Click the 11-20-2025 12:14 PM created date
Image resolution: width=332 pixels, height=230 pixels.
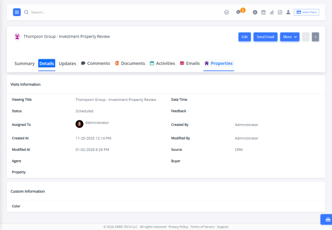click(x=94, y=138)
